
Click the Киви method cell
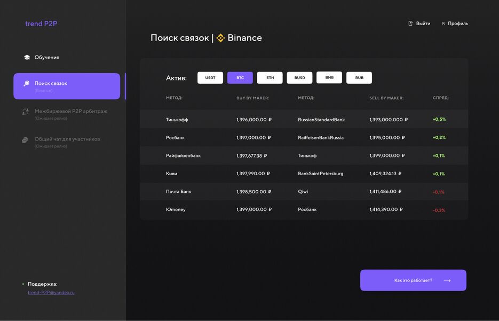(171, 174)
